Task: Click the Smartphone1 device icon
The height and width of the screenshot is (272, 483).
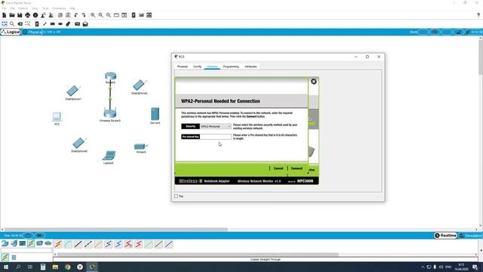Action: click(73, 91)
